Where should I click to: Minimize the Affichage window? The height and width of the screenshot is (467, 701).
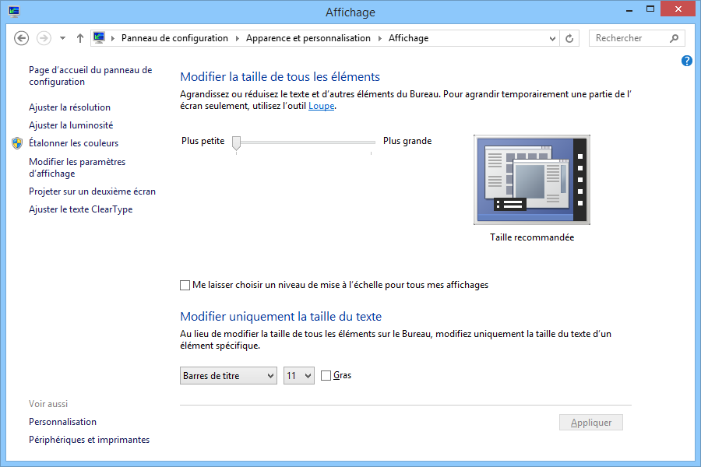pyautogui.click(x=629, y=10)
